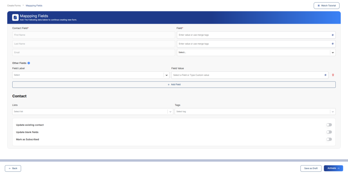Image resolution: width=348 pixels, height=184 pixels.
Task: Click Save as Draft button
Action: pos(311,168)
